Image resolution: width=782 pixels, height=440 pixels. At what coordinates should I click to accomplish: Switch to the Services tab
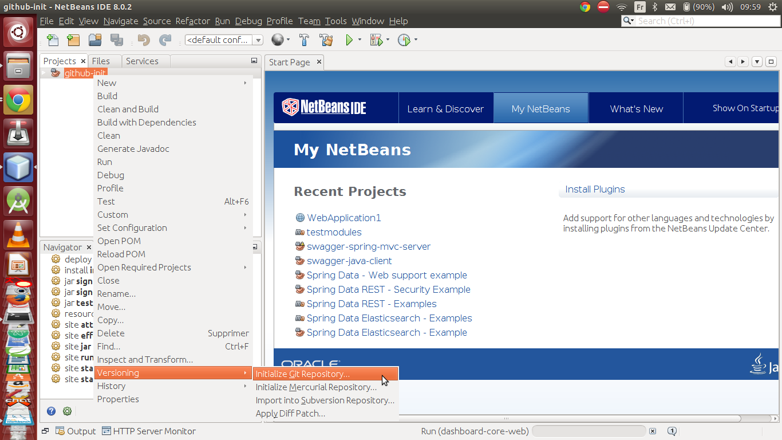tap(142, 61)
